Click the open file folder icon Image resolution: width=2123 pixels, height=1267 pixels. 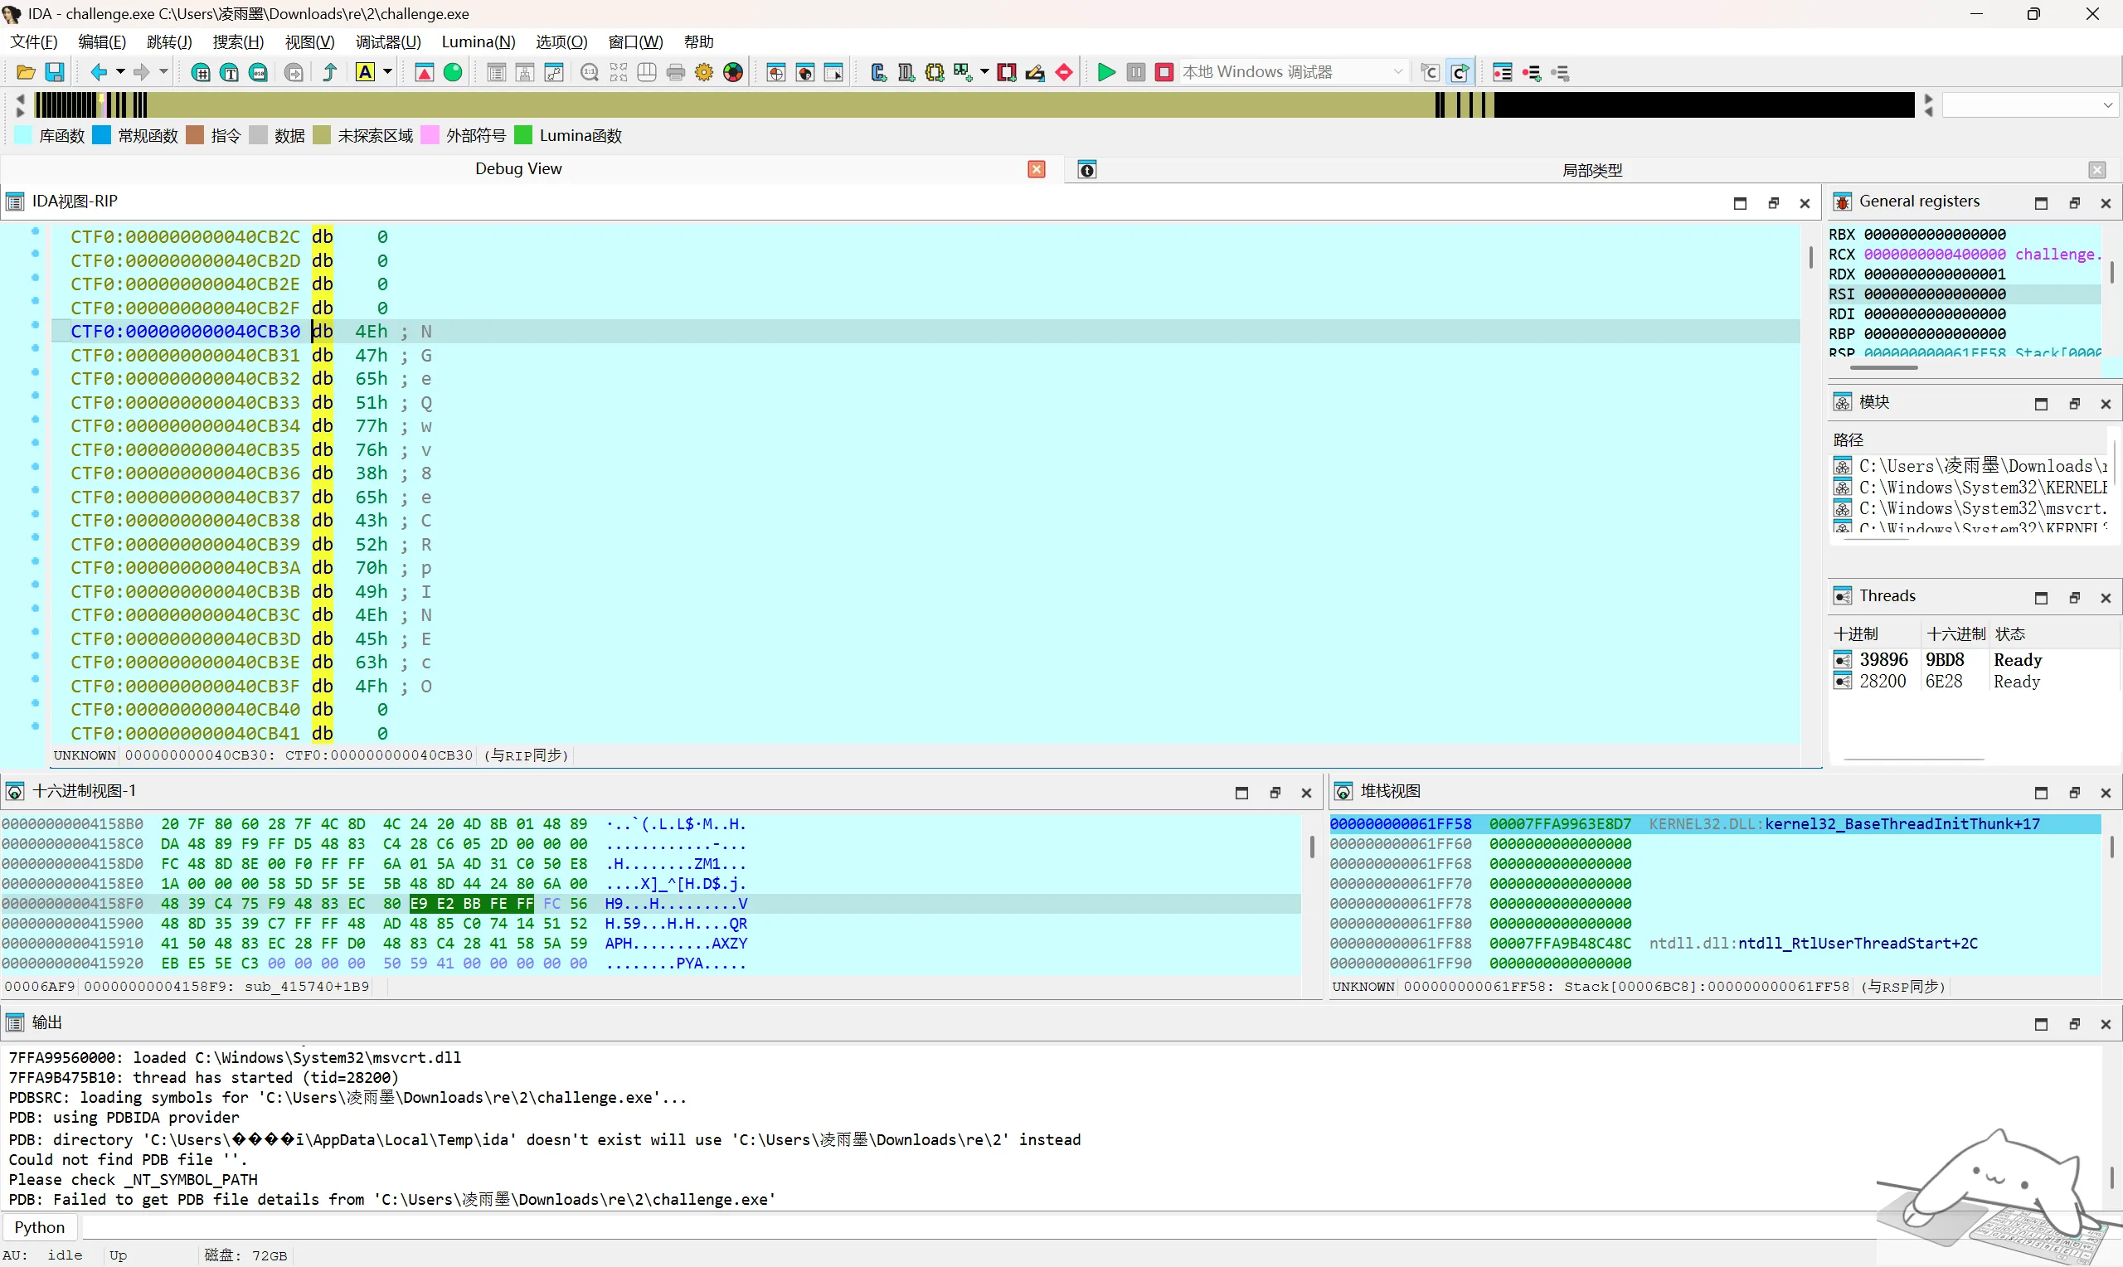pos(26,73)
